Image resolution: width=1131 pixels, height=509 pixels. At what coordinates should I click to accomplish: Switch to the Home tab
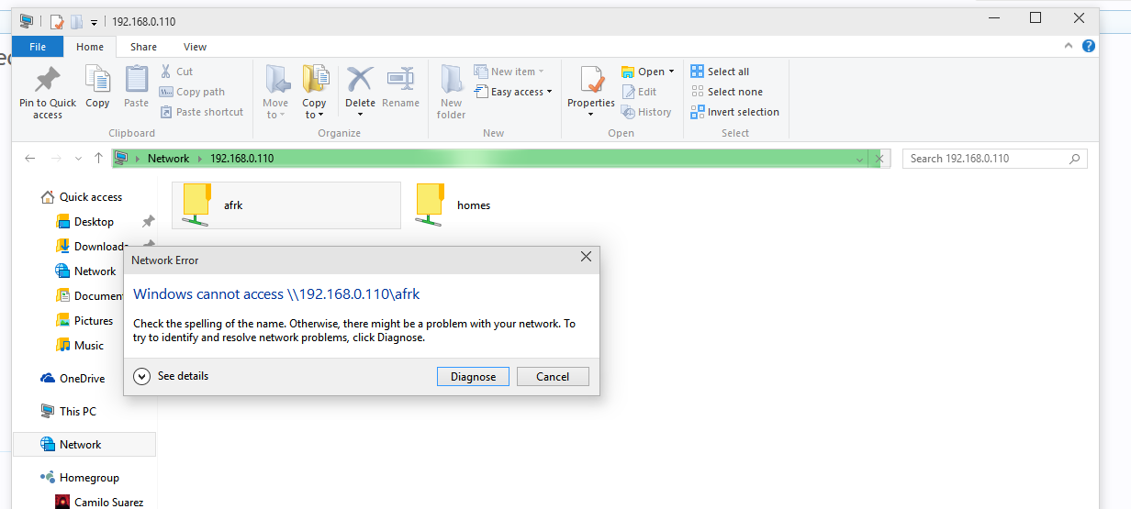click(x=90, y=47)
